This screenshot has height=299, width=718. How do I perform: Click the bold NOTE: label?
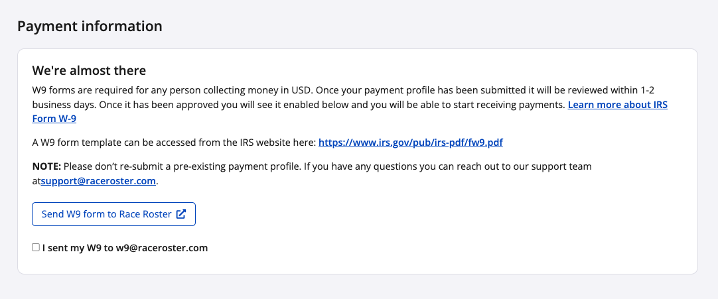46,166
